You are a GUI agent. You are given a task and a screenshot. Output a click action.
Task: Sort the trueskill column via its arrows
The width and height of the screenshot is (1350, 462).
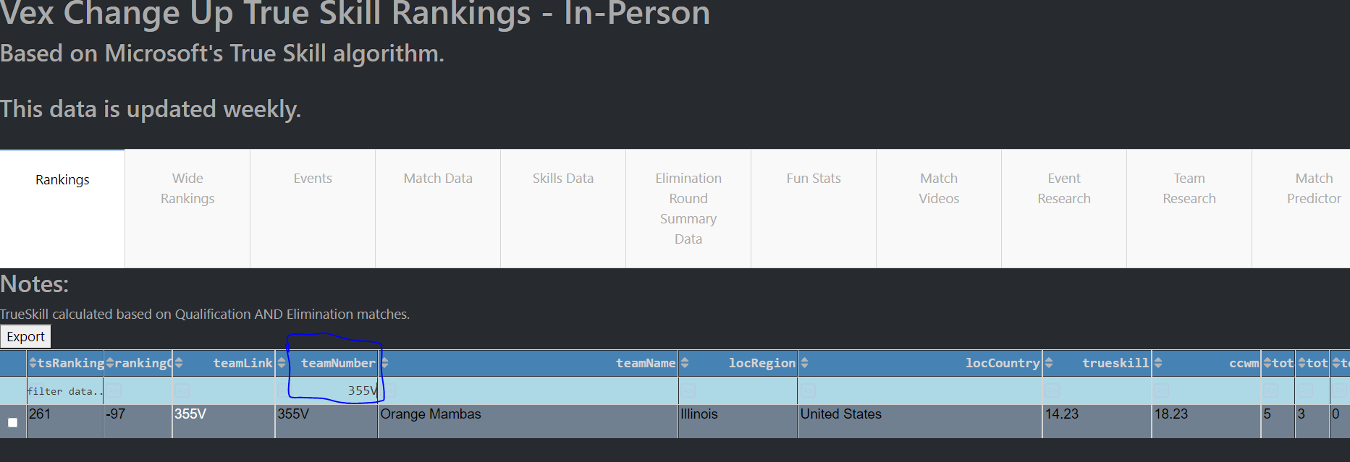(x=1049, y=363)
